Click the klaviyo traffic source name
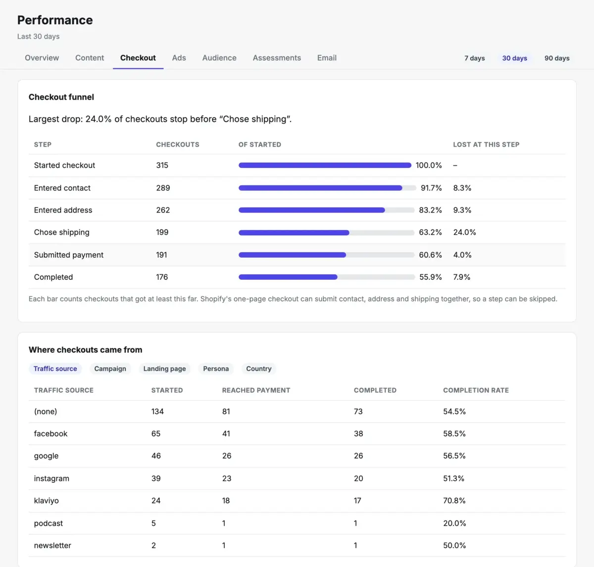The width and height of the screenshot is (594, 567). [x=47, y=501]
